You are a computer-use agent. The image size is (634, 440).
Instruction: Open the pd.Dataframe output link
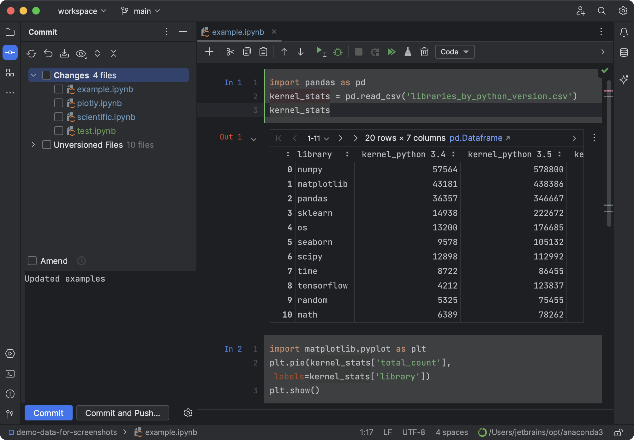coord(476,138)
